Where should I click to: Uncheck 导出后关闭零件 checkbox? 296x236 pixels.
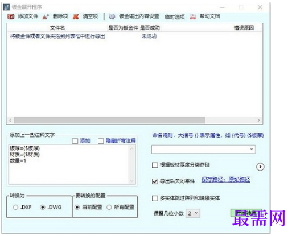tap(155, 181)
